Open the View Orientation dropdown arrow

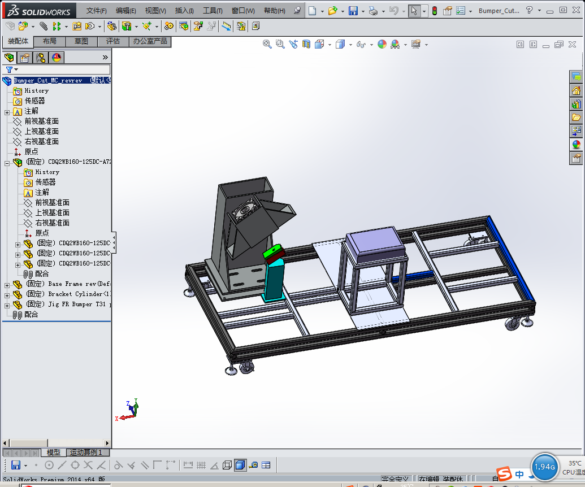[330, 45]
